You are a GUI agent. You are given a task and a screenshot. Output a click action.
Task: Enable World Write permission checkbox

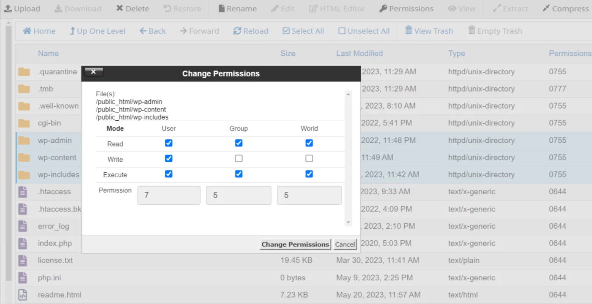[309, 158]
